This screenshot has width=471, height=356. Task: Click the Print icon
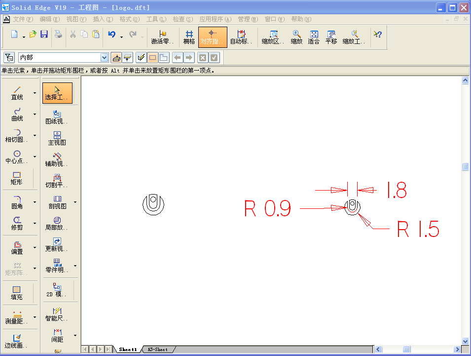(x=58, y=34)
